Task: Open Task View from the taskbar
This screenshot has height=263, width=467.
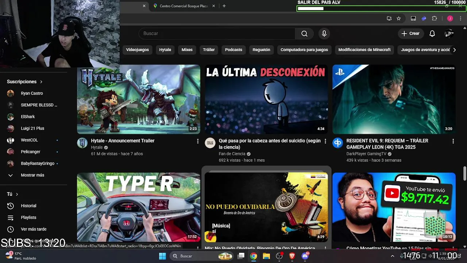Action: tap(241, 256)
